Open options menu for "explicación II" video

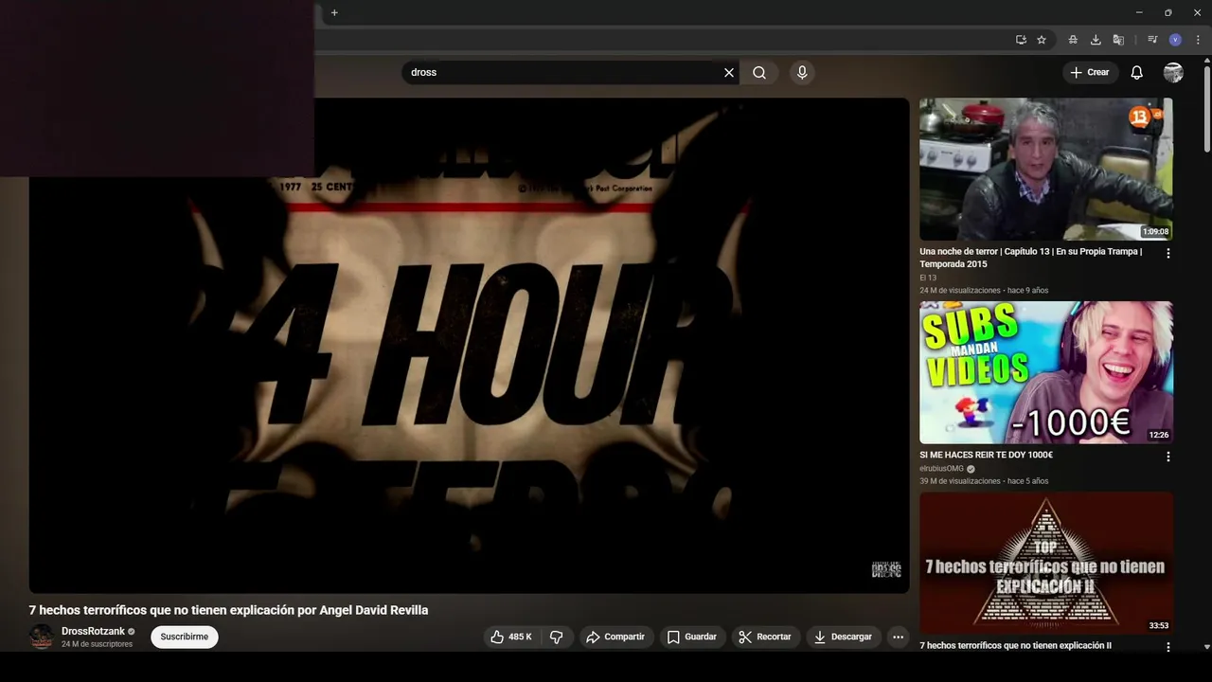point(1167,647)
